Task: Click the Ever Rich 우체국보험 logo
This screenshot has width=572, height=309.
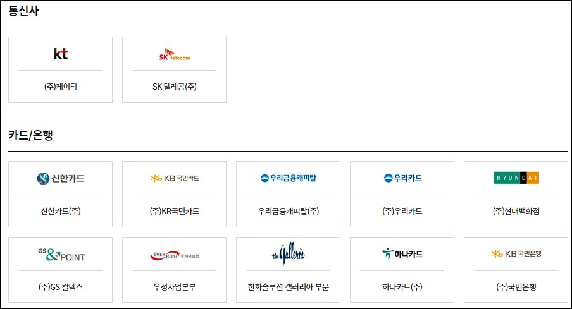Action: pyautogui.click(x=175, y=255)
